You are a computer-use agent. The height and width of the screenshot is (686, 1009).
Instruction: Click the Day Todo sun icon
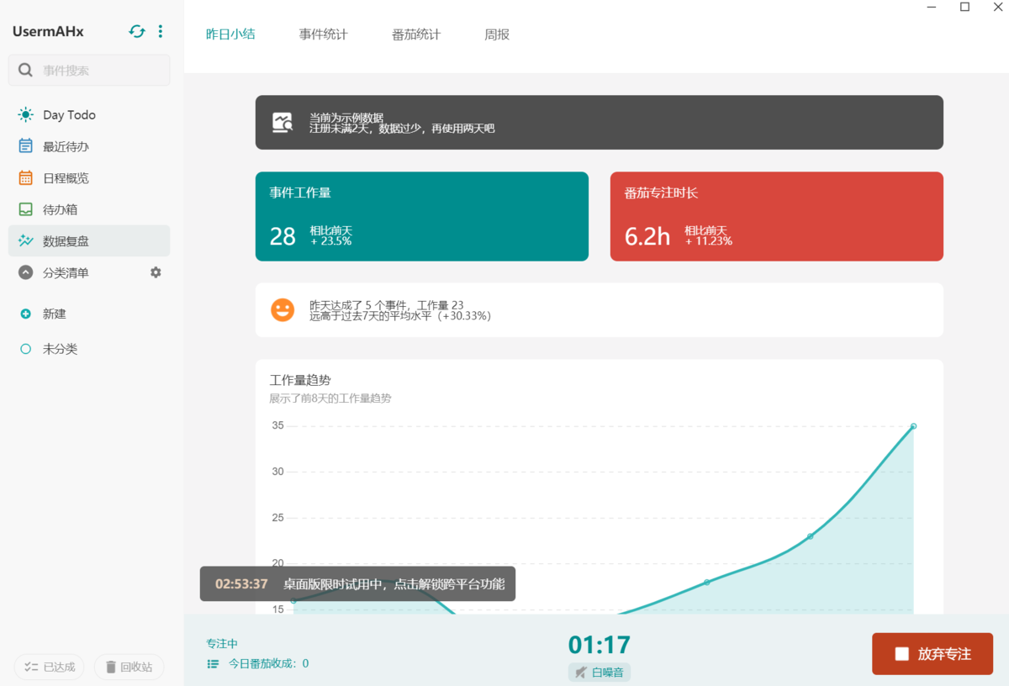coord(26,115)
